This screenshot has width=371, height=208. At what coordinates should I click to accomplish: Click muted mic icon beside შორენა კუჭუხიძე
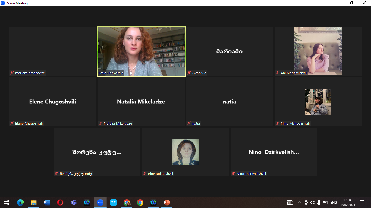click(x=56, y=174)
